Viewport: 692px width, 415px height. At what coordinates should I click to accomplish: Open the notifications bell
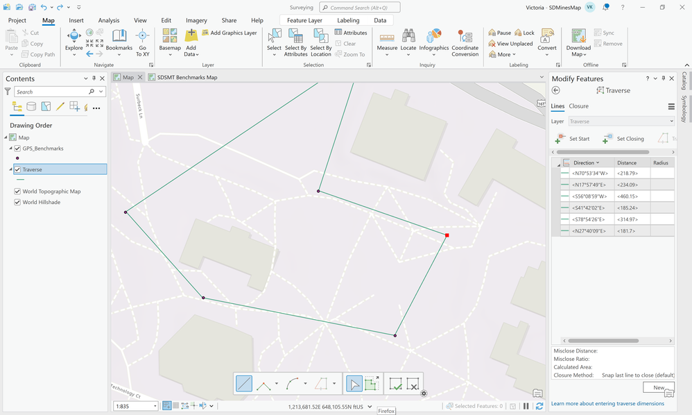[x=606, y=7]
